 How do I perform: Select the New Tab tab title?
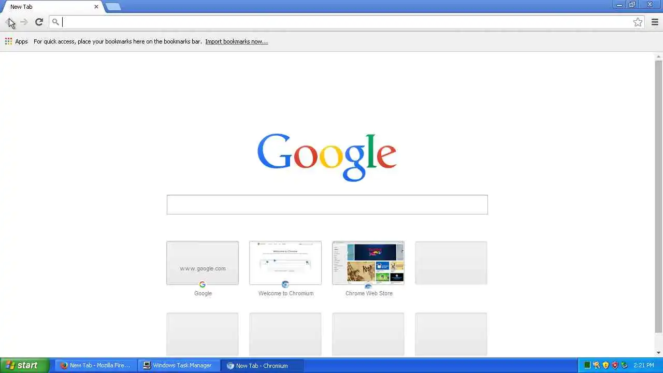point(21,7)
